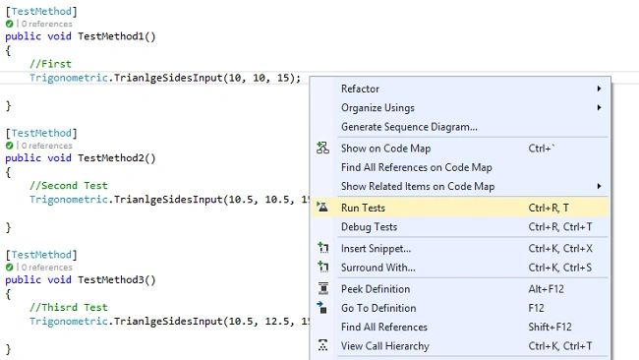Image resolution: width=639 pixels, height=360 pixels.
Task: Click the TestMethod1() method name
Action: (x=117, y=36)
